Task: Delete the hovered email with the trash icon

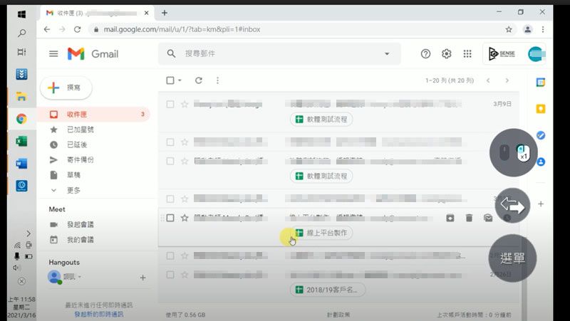Action: click(469, 218)
